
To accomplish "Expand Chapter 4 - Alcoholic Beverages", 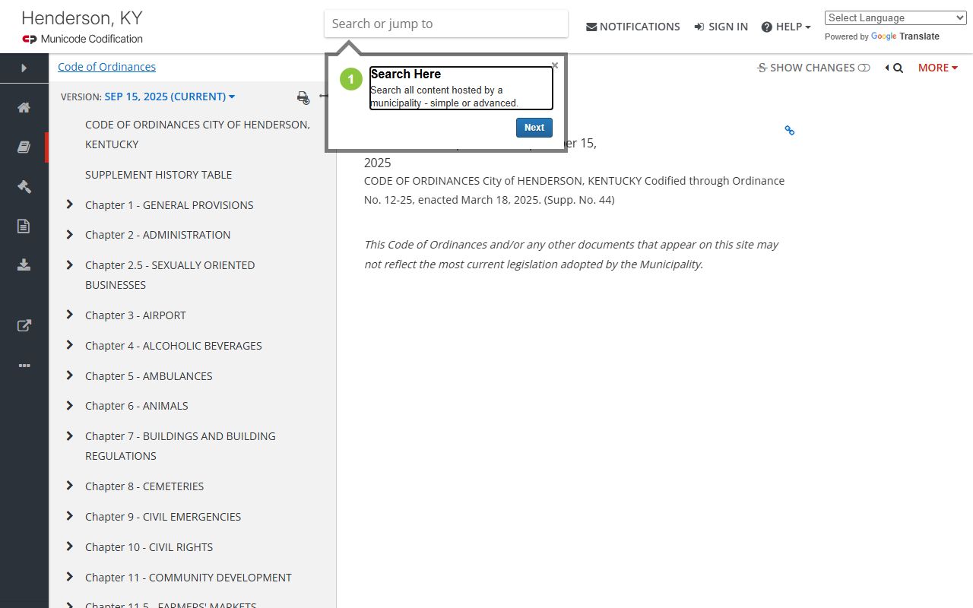I will point(70,345).
